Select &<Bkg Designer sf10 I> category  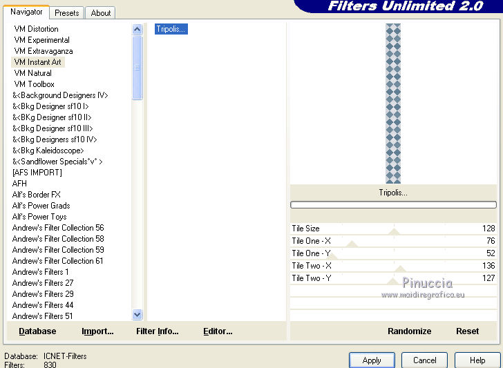pos(50,106)
